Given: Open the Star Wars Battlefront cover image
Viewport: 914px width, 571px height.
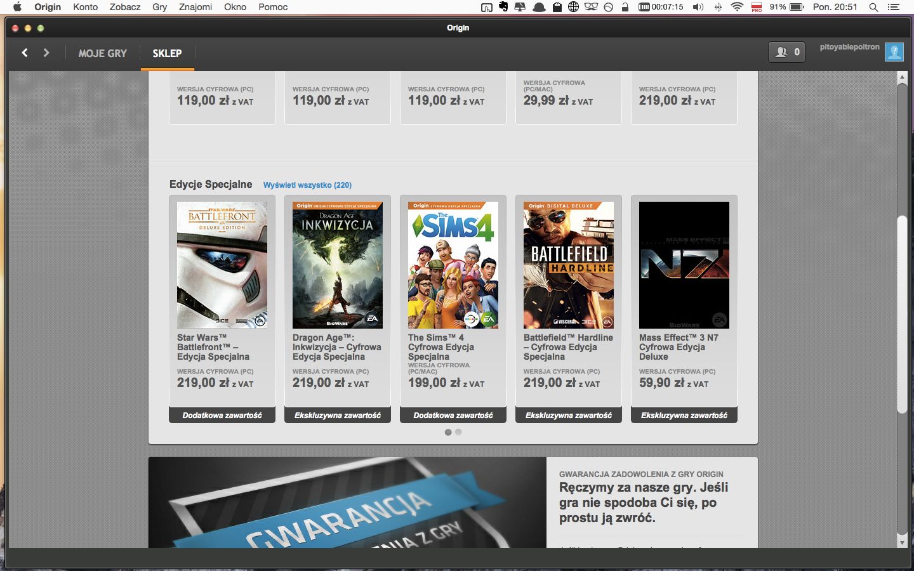Looking at the screenshot, I should point(222,265).
